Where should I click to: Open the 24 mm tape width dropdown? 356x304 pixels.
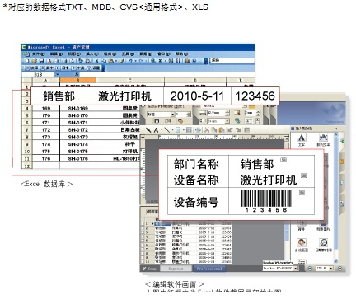pos(227,121)
